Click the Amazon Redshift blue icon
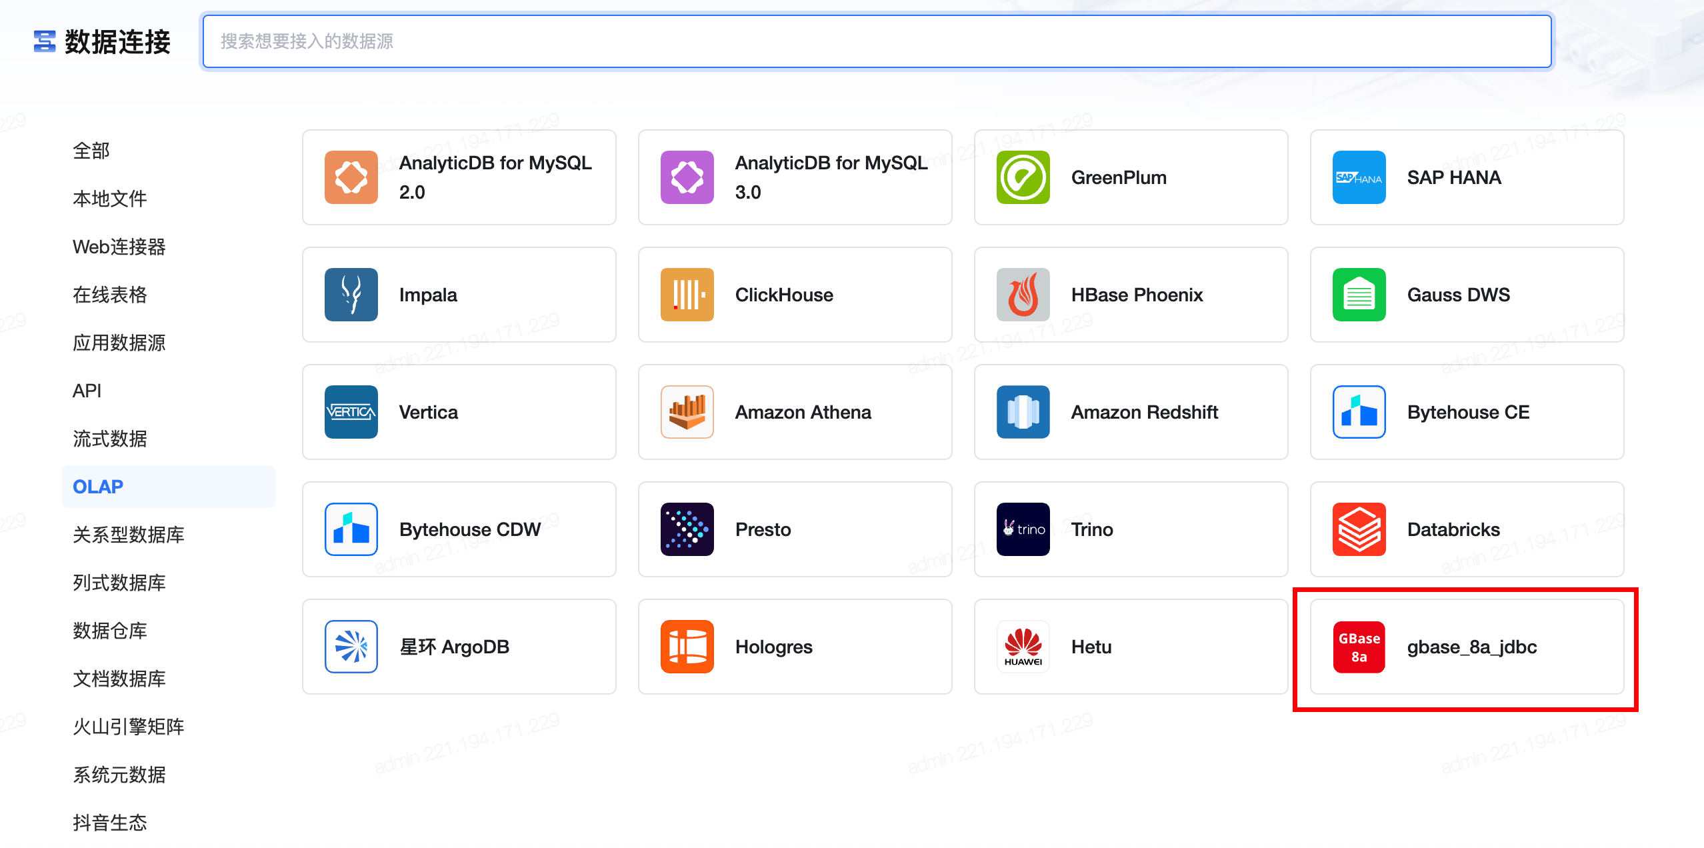 pos(1023,412)
